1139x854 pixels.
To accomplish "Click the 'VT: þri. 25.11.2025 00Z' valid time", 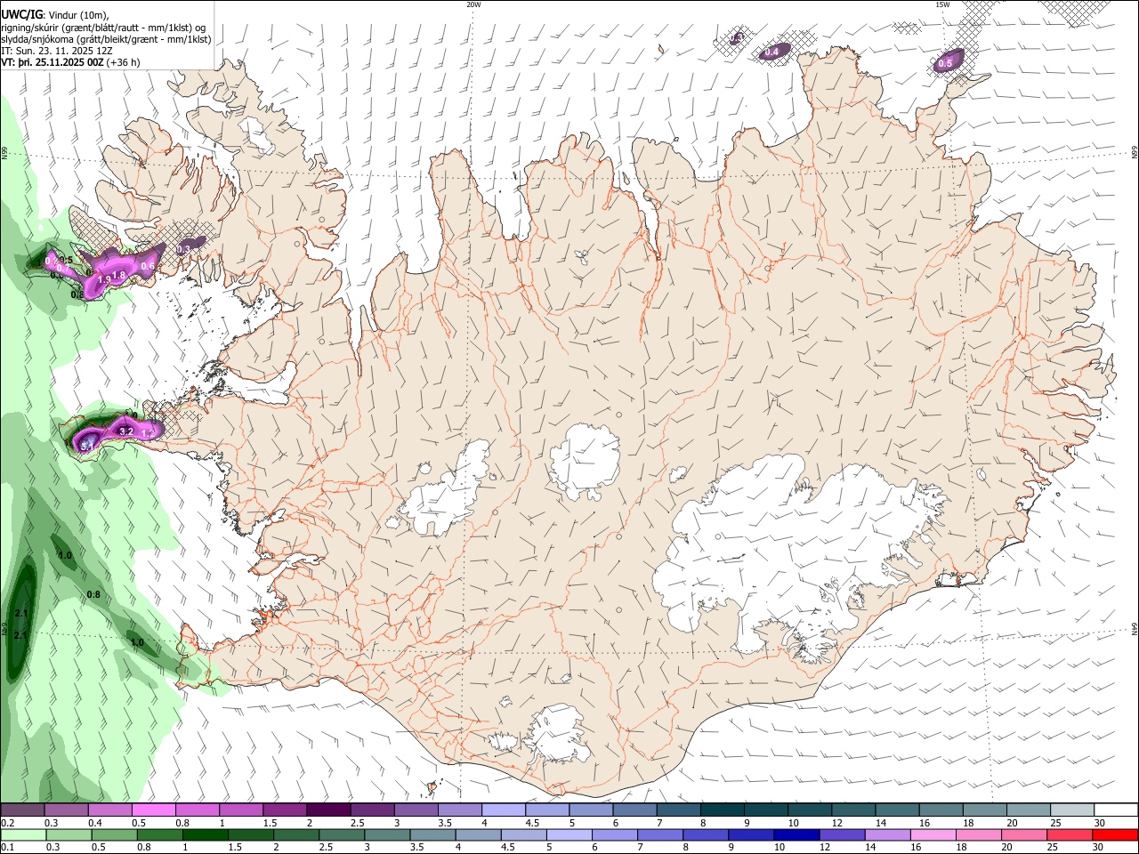I will click(53, 62).
